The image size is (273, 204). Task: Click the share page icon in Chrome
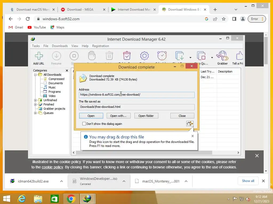click(215, 19)
